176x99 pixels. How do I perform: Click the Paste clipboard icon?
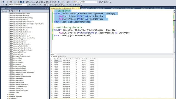tap(55, 2)
